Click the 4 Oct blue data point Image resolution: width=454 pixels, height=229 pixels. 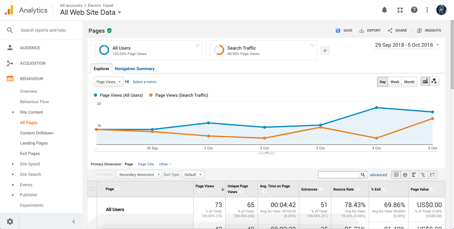(377, 107)
